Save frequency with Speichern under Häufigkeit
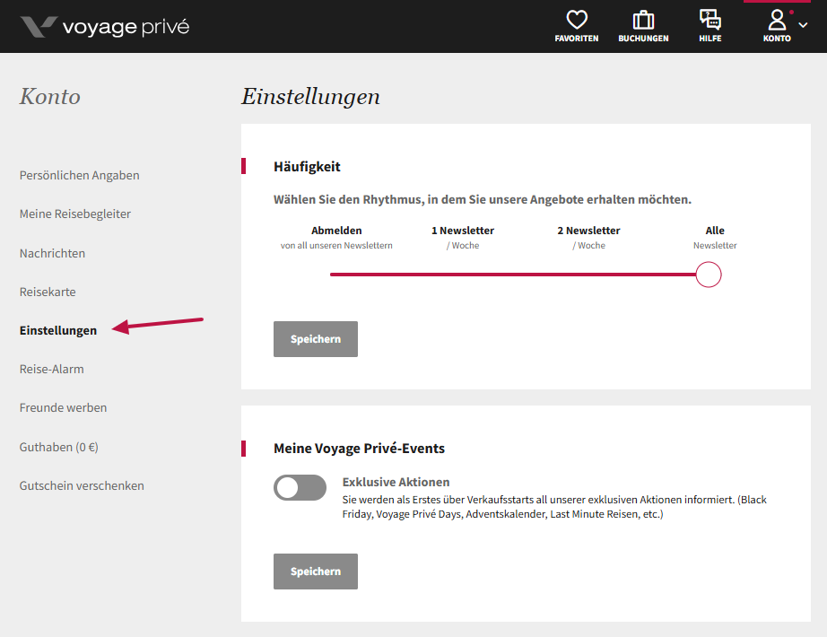 (316, 339)
